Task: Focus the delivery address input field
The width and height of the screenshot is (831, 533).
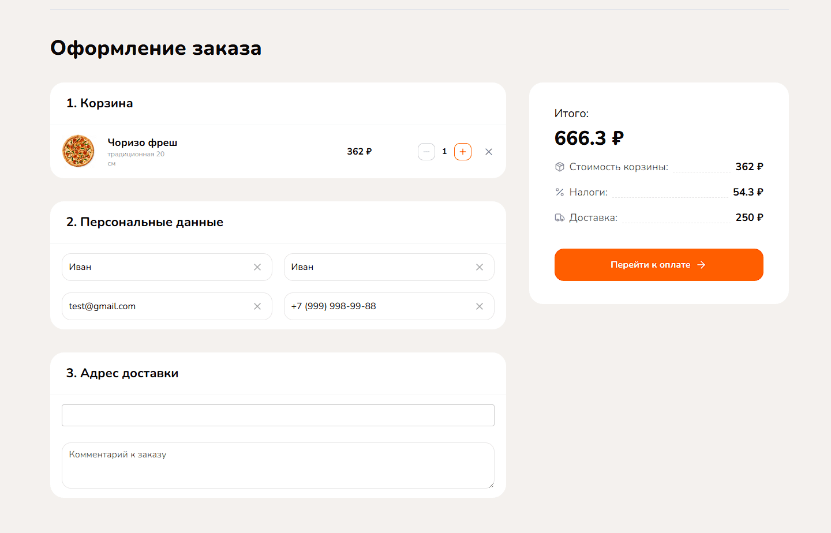Action: (278, 415)
